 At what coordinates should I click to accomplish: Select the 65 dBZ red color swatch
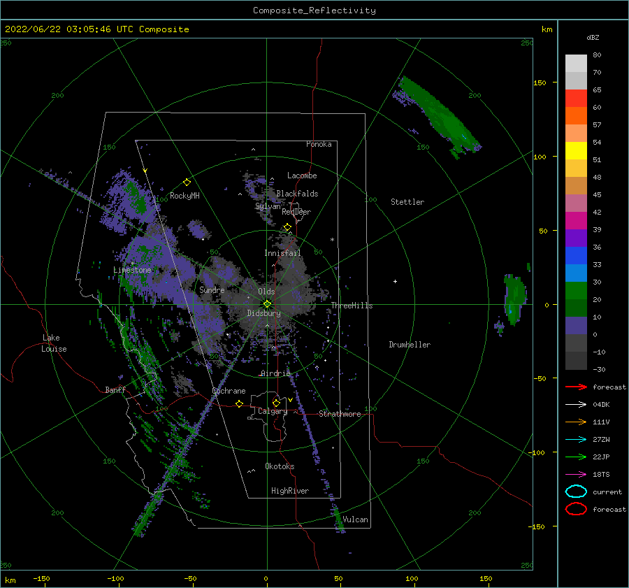576,98
